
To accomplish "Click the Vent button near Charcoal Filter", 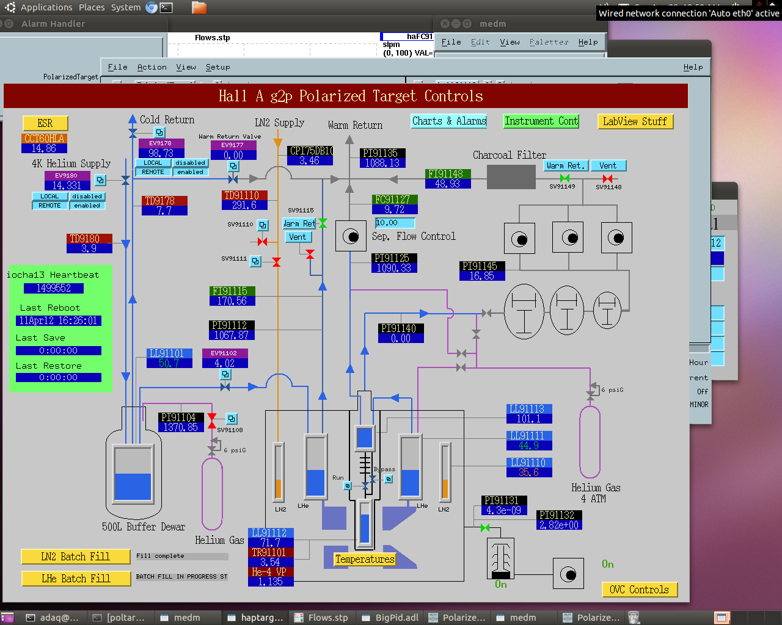I will pos(608,165).
